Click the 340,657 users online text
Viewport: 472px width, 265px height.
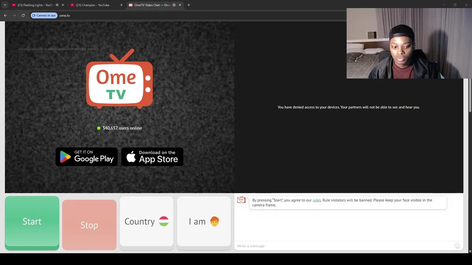tap(122, 128)
